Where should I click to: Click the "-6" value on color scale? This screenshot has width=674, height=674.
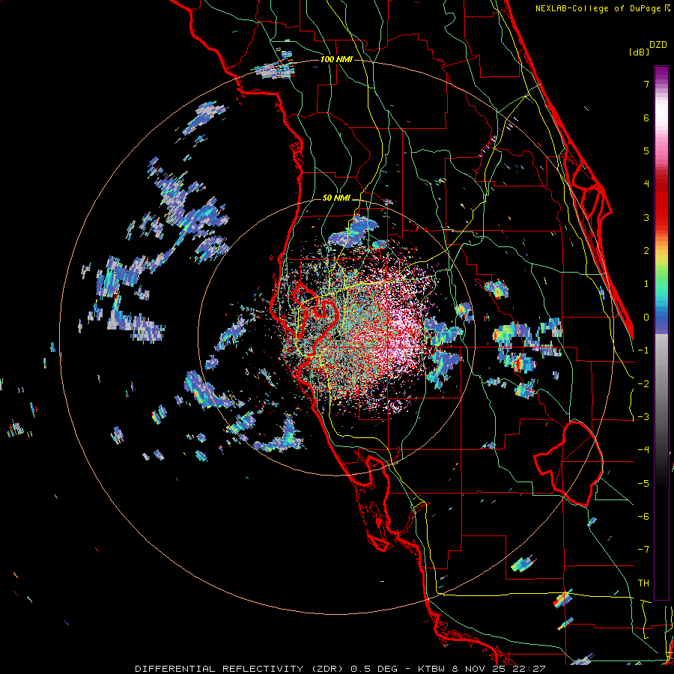point(643,517)
